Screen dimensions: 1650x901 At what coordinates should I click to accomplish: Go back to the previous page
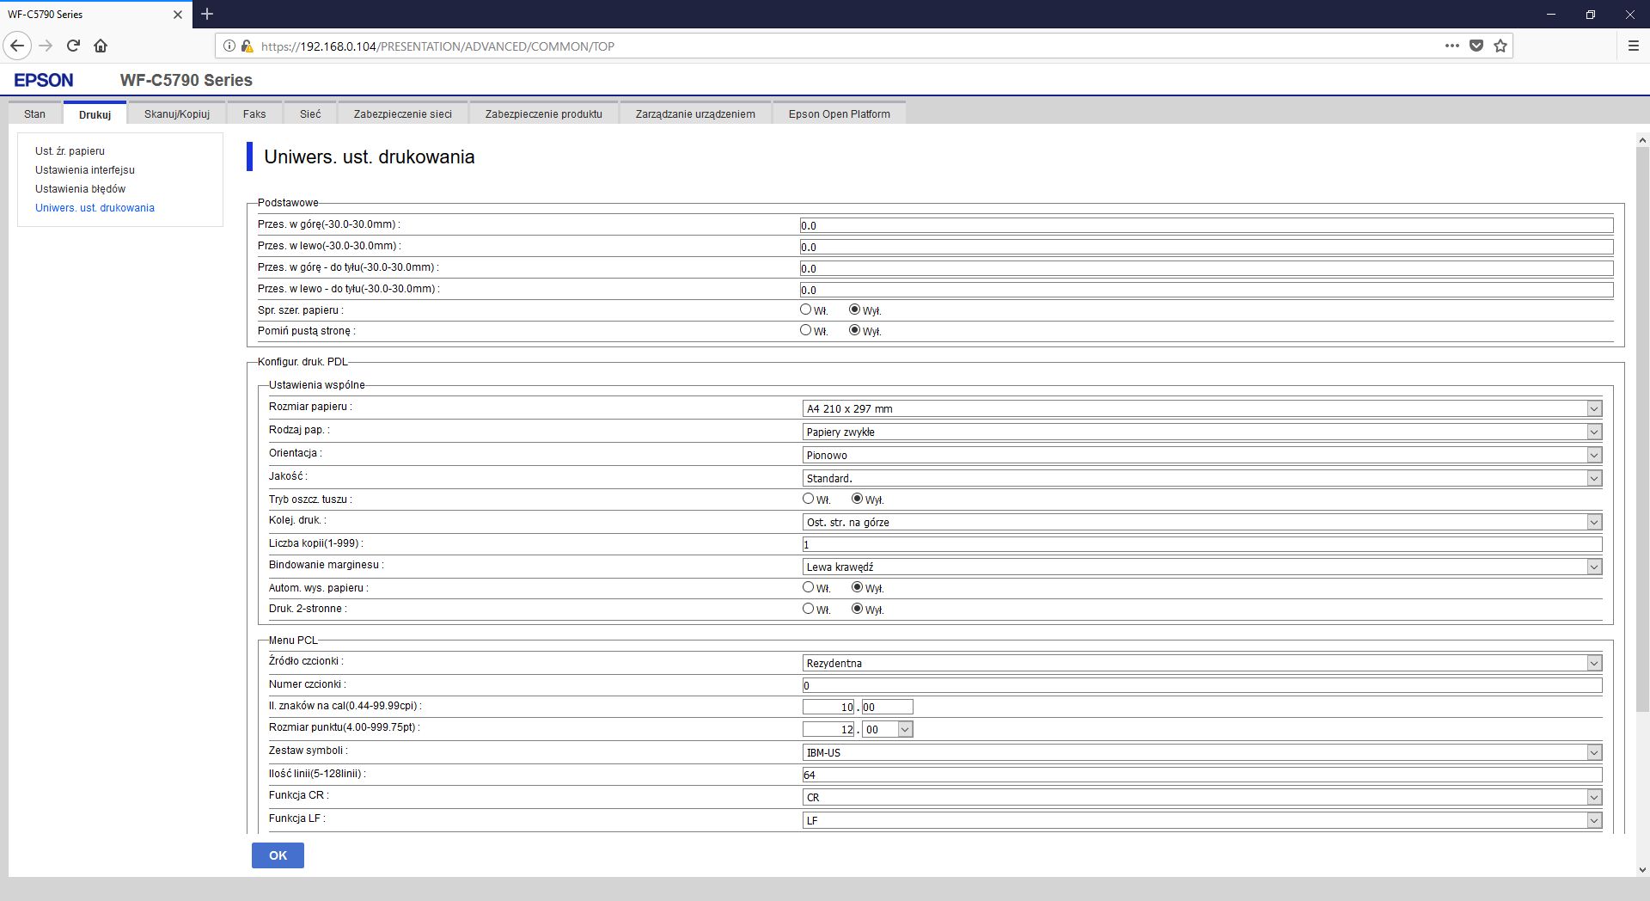point(17,46)
